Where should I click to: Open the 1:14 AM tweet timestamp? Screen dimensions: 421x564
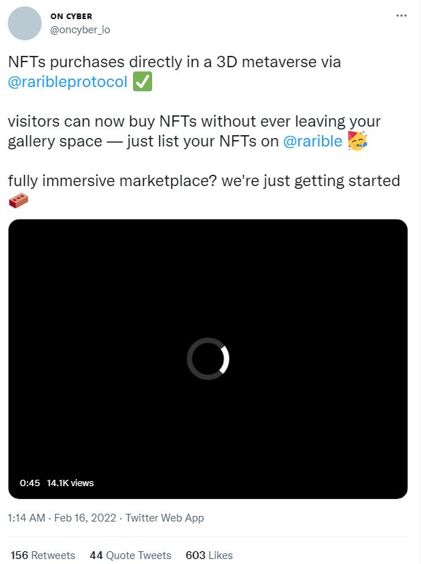tap(26, 518)
